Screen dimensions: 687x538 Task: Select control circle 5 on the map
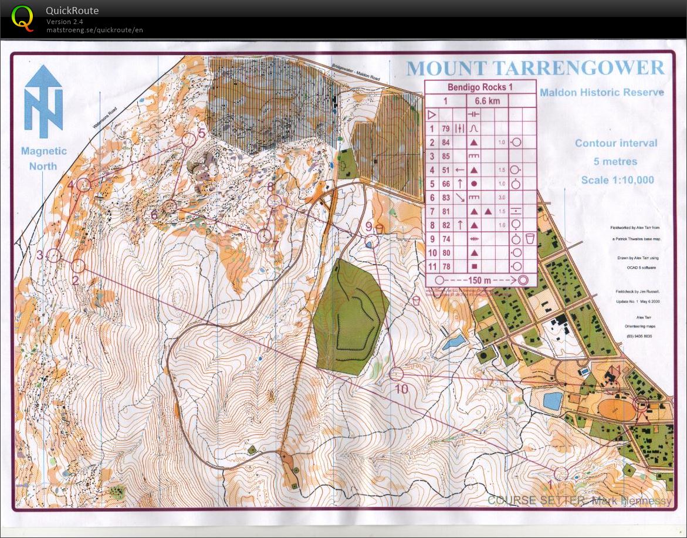tap(188, 140)
